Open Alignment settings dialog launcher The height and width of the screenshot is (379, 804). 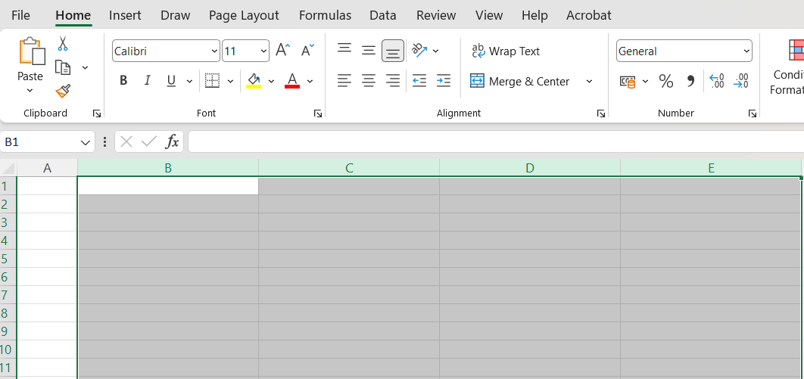pyautogui.click(x=601, y=113)
